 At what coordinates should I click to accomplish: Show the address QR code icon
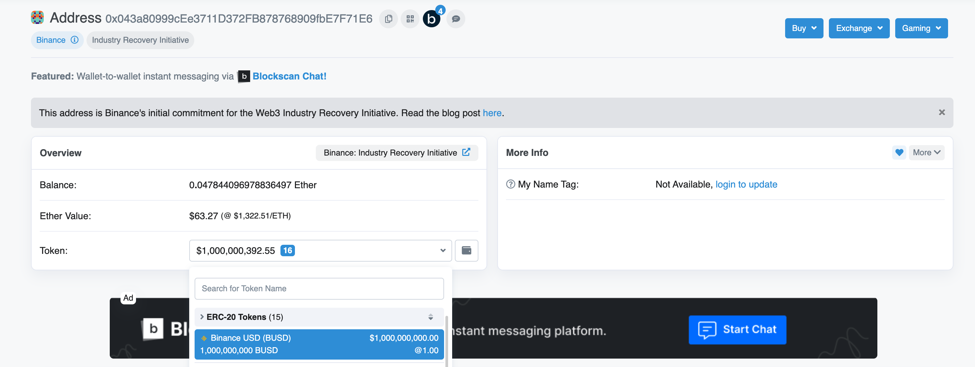point(410,19)
